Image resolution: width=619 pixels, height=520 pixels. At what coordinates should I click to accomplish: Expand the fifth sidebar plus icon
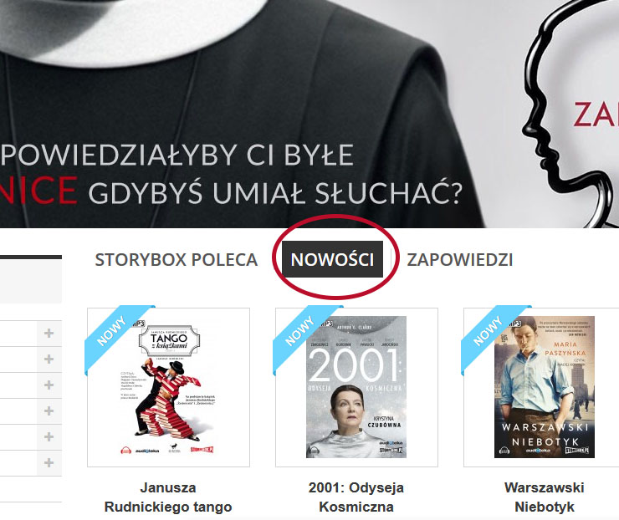[x=49, y=436]
